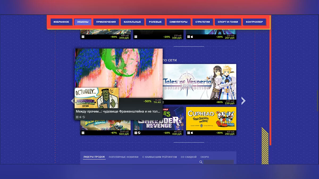Select the Экшены category button

click(x=83, y=22)
